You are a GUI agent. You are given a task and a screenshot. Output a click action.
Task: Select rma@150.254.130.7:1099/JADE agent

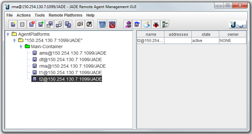coord(73,66)
